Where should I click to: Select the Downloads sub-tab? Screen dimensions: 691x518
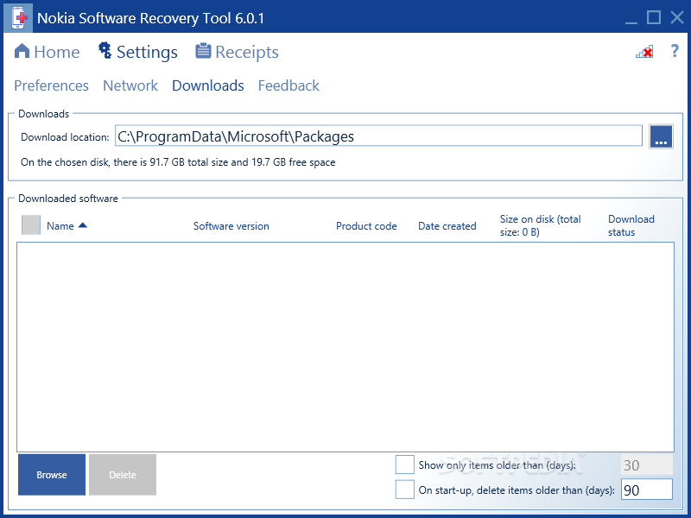[x=207, y=85]
